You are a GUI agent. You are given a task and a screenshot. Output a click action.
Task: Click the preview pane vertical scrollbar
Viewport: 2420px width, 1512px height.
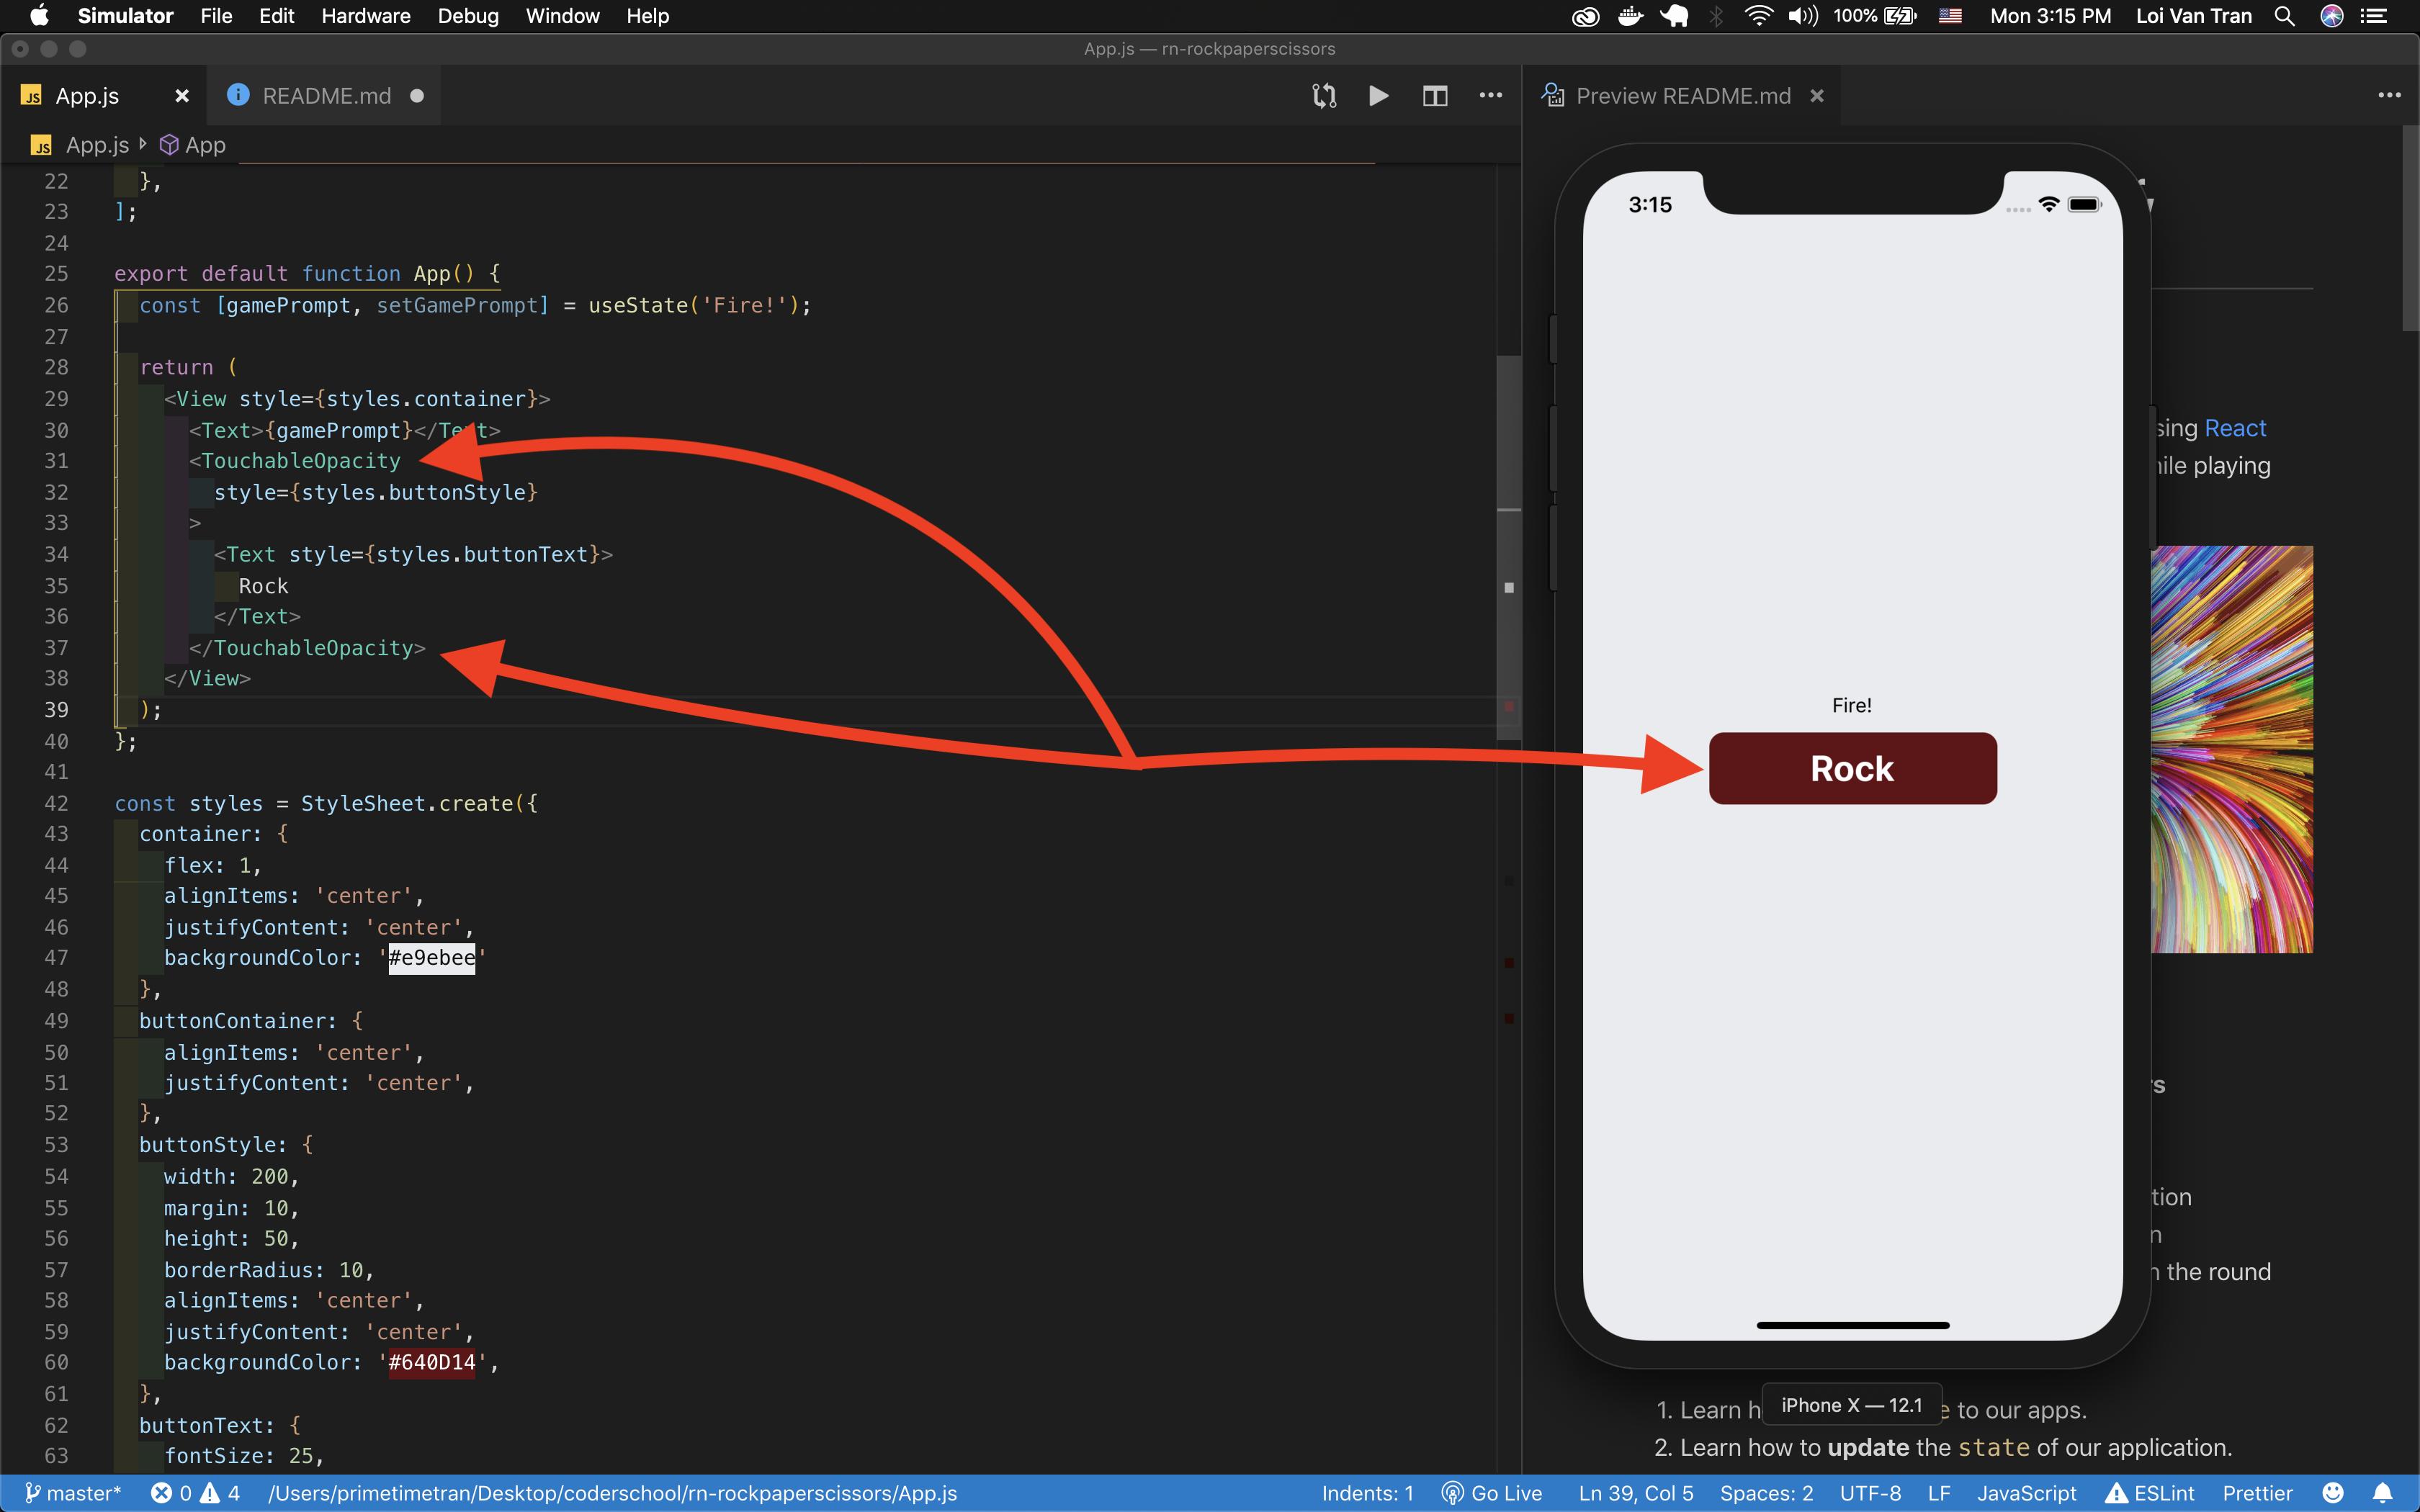[x=2410, y=228]
